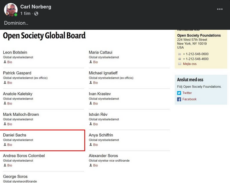The width and height of the screenshot is (230, 183).
Task: Click the Mejla oss email link
Action: [189, 64]
